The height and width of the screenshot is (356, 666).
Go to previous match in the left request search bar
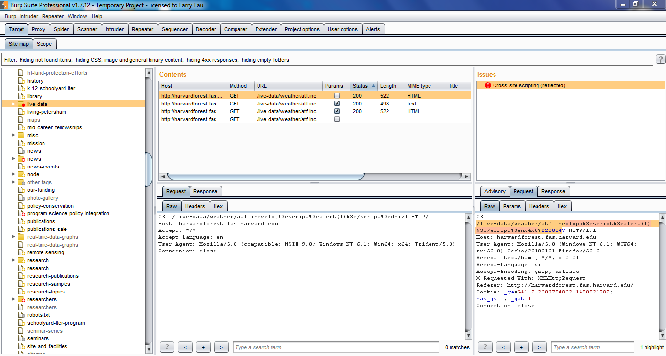point(185,347)
